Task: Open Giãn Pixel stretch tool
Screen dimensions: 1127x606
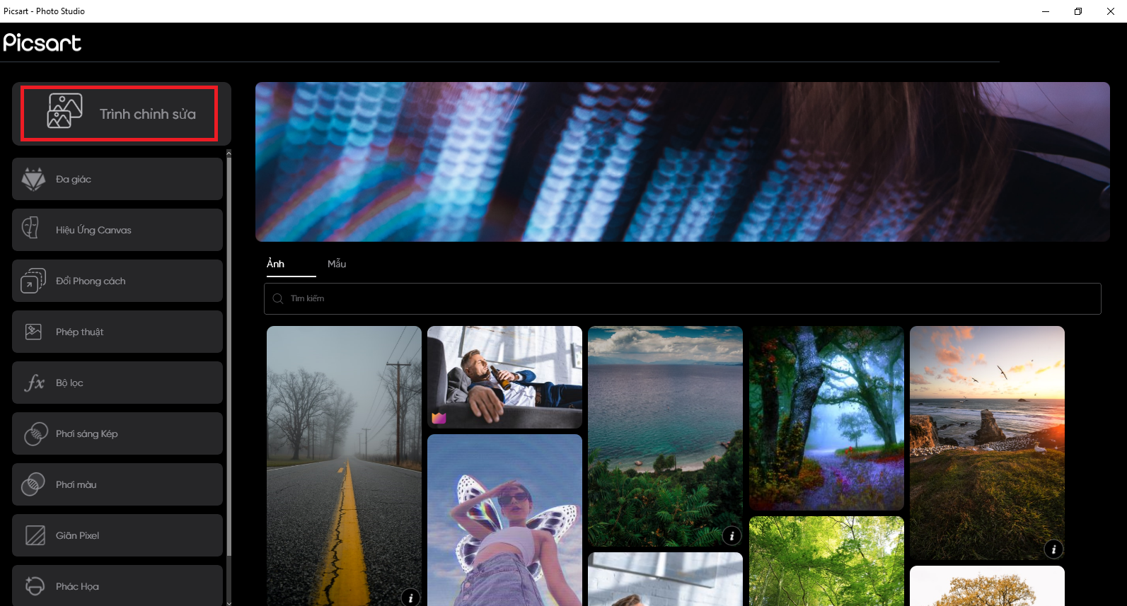Action: [x=117, y=535]
